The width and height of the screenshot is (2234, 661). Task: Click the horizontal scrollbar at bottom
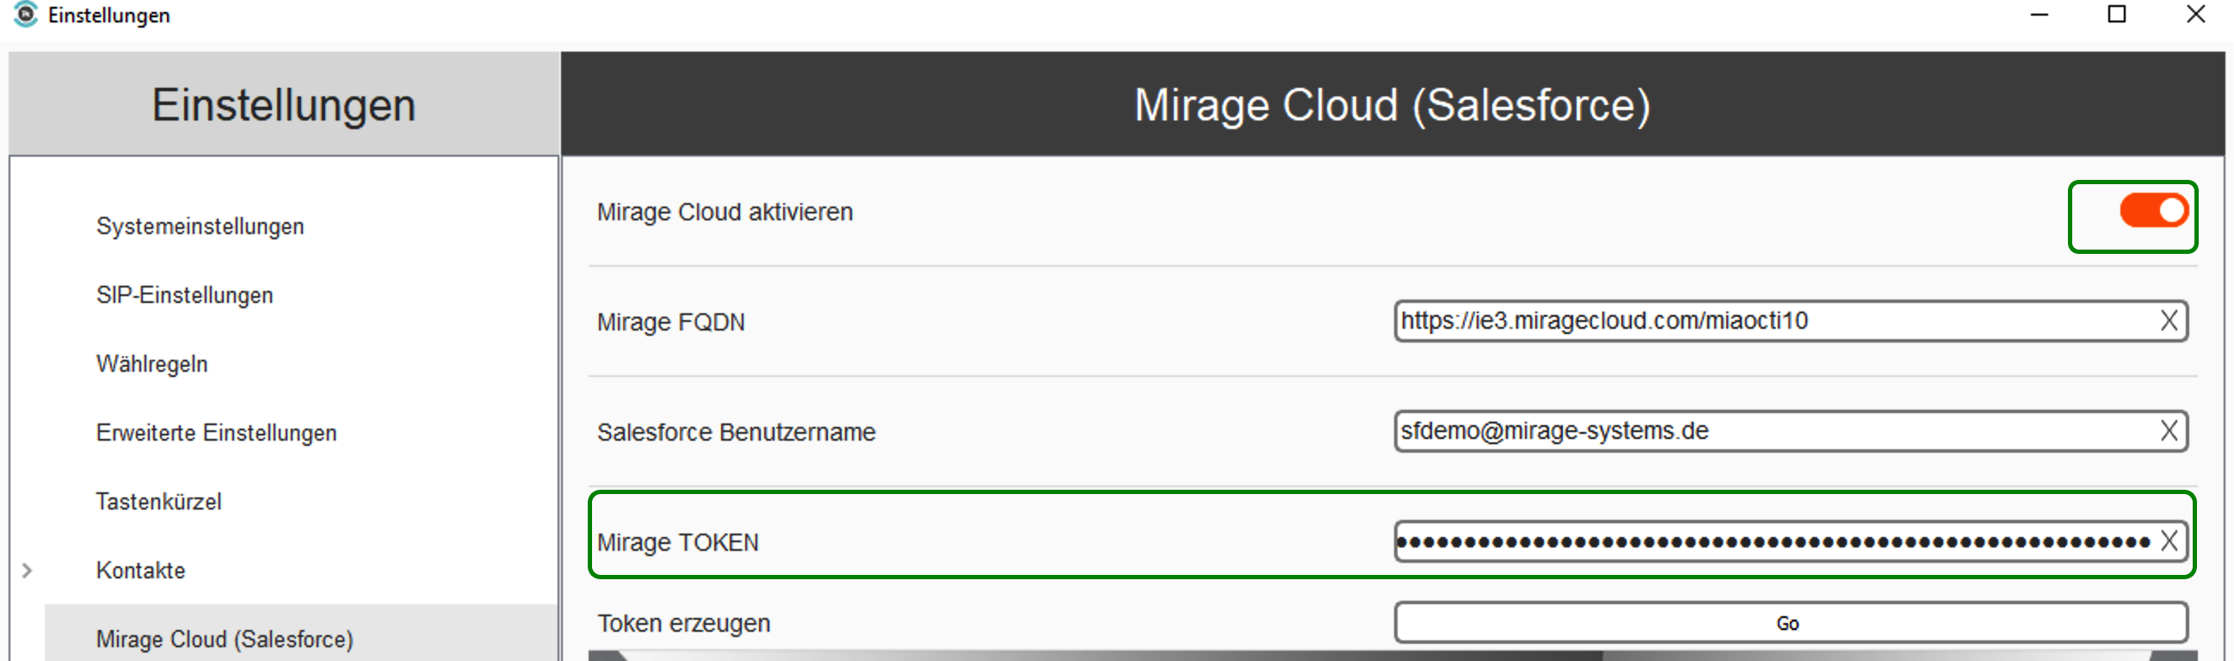1392,656
